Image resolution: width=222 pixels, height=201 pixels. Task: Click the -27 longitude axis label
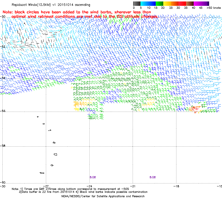point(46,186)
